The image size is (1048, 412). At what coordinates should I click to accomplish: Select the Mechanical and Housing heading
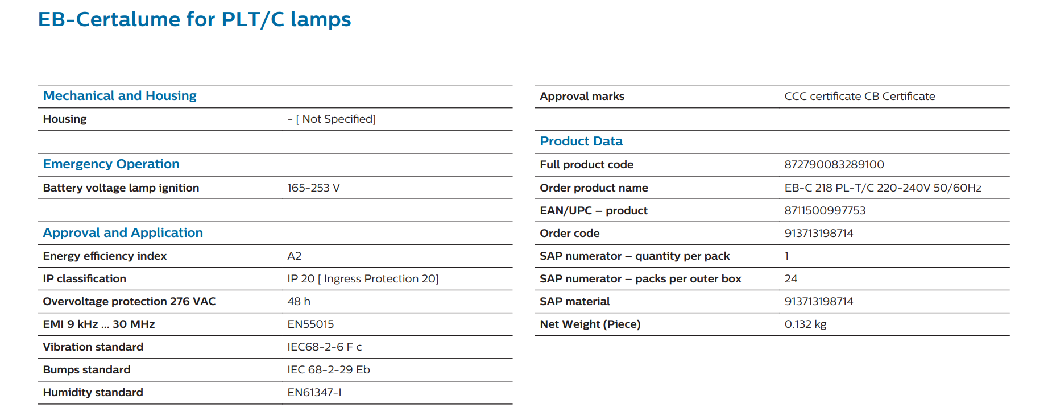pos(120,96)
